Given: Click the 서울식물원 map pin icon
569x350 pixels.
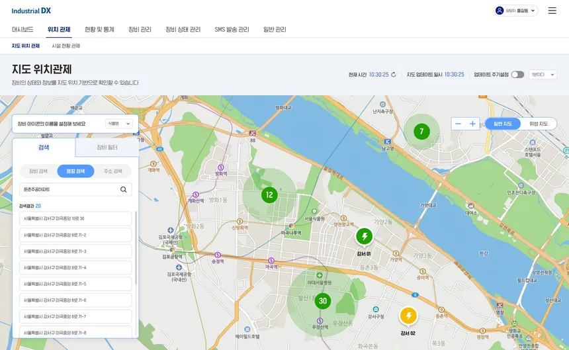Looking at the screenshot, I should pos(314,212).
